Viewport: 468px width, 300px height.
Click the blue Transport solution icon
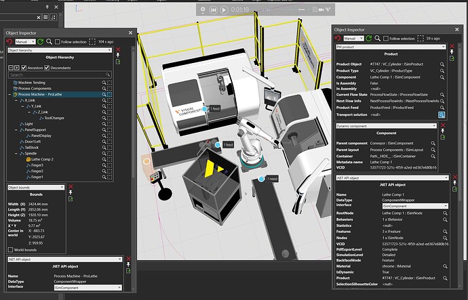pyautogui.click(x=442, y=115)
